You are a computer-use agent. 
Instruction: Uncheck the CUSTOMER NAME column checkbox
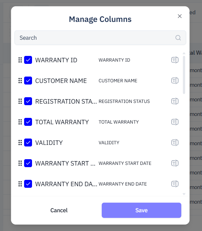[x=28, y=81]
